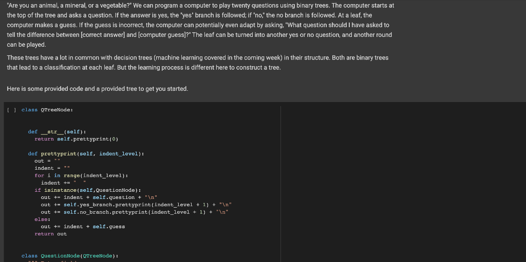Click the paragraph starting 'Are you an animal'

click(200, 25)
